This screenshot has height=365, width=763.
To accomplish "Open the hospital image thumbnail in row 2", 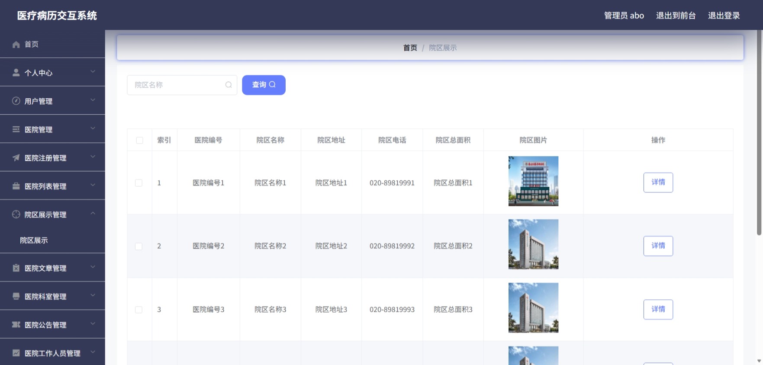I will coord(533,244).
